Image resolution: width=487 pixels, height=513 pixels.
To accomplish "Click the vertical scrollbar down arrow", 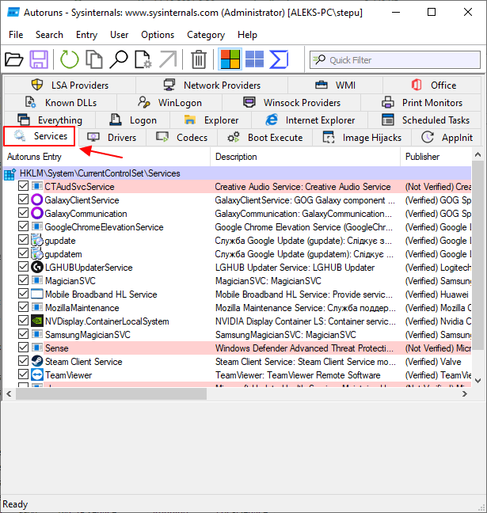I will [477, 381].
